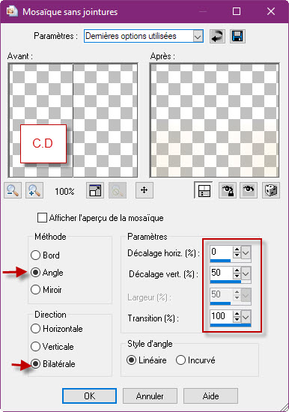Image resolution: width=289 pixels, height=412 pixels.
Task: Click the zoom in magnifier icon
Action: tap(34, 190)
